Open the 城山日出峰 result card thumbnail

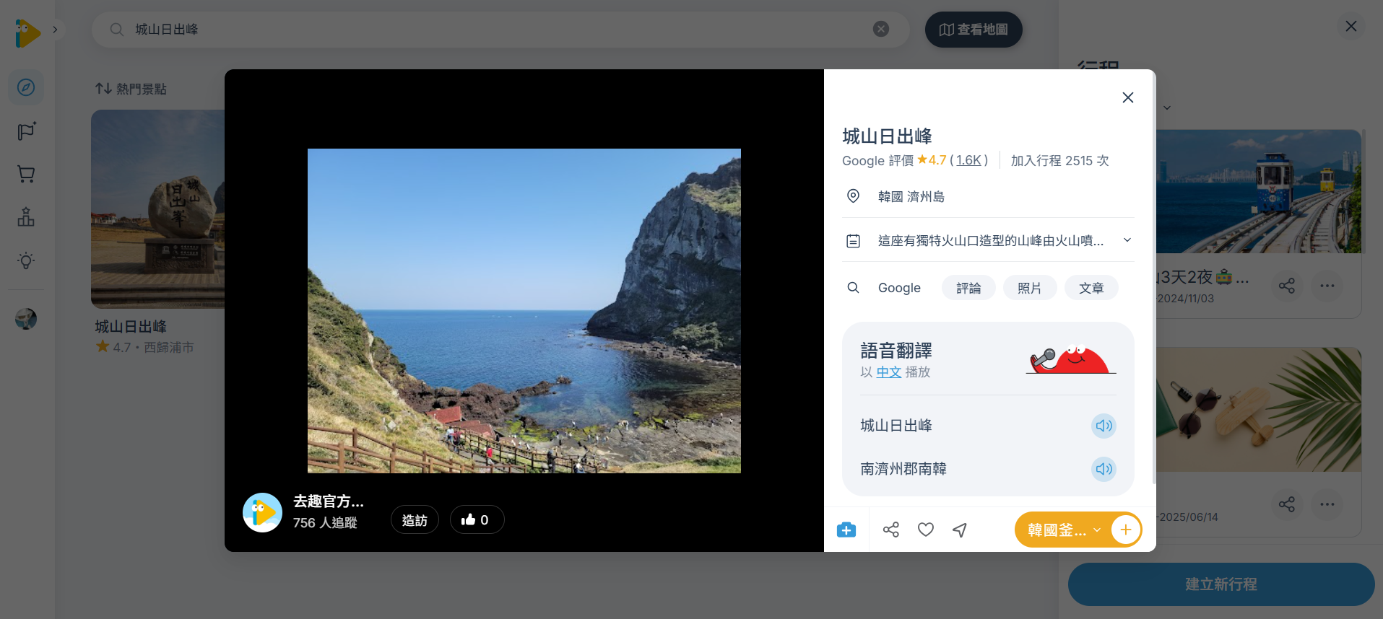point(158,209)
